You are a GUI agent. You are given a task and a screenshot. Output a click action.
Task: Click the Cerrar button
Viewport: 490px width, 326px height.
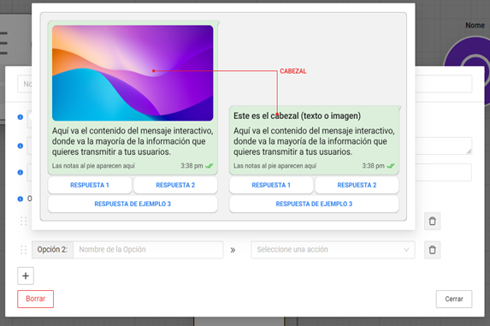454,299
